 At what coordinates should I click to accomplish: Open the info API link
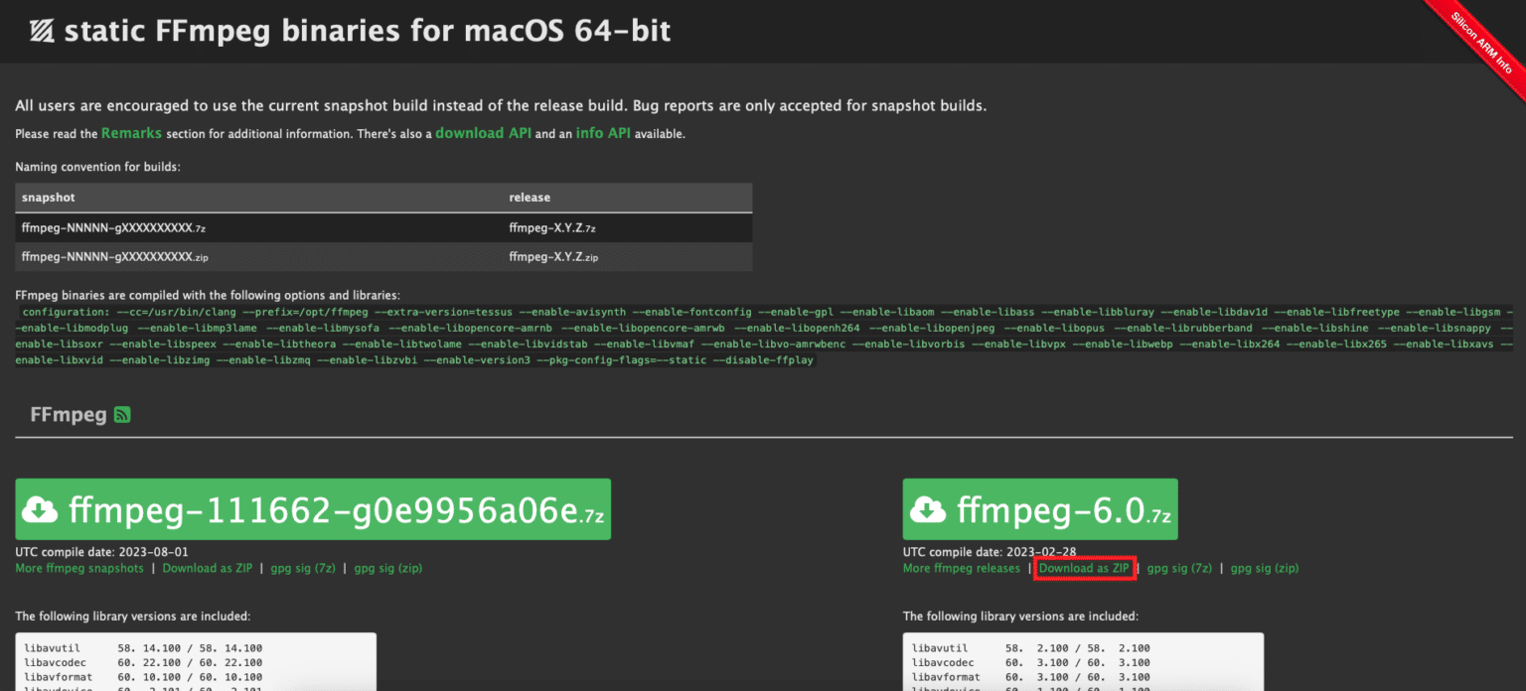point(603,132)
